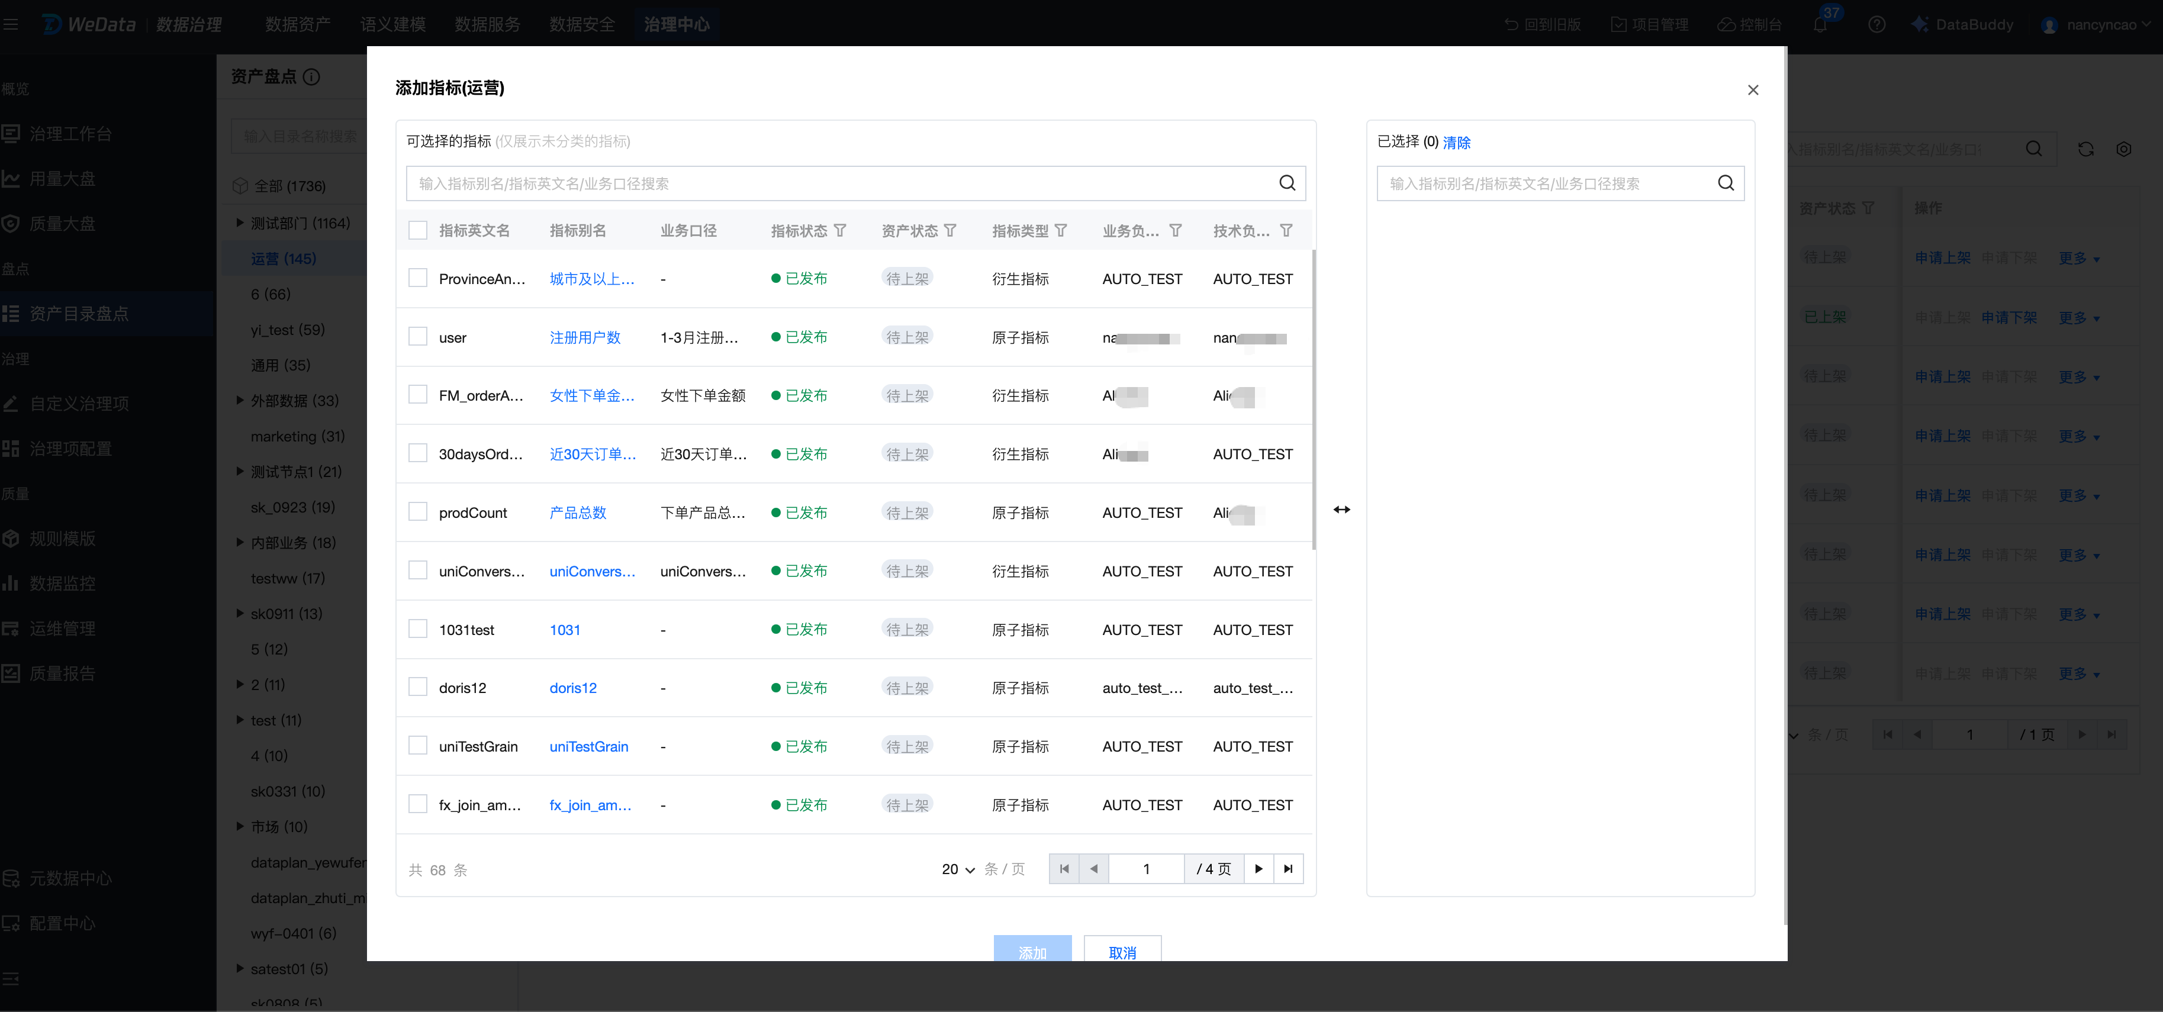Check the ProvinceAn... indicator row

coord(417,278)
